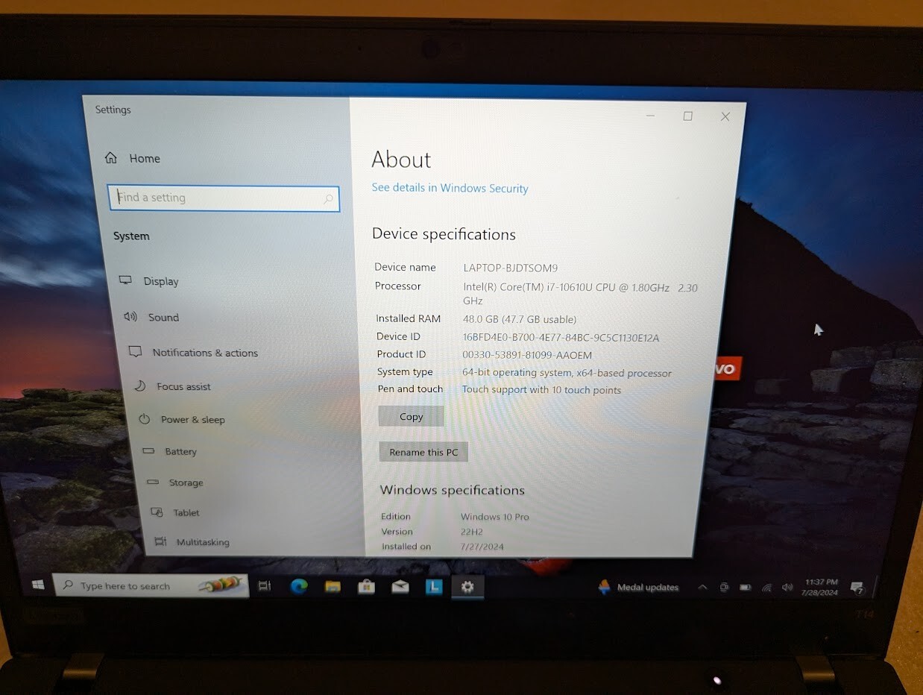Open File Explorer from the taskbar
The height and width of the screenshot is (695, 923).
333,587
